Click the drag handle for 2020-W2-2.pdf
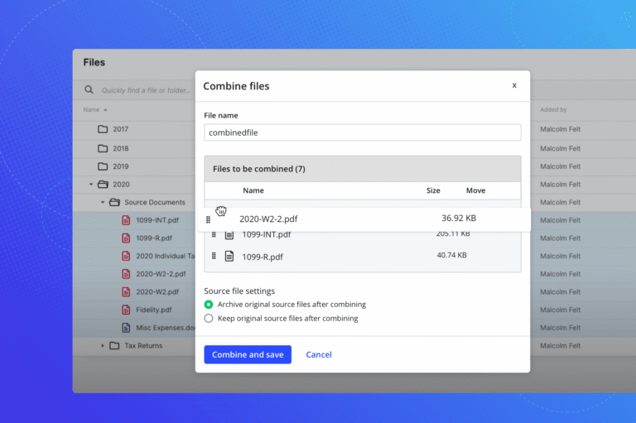The image size is (636, 423). (209, 219)
